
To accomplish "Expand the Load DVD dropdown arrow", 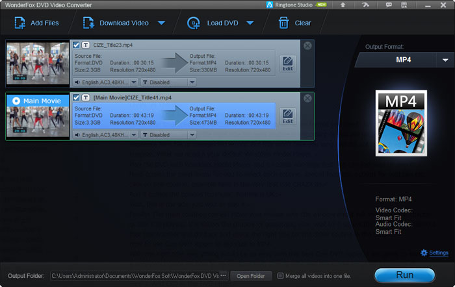I will tap(250, 23).
